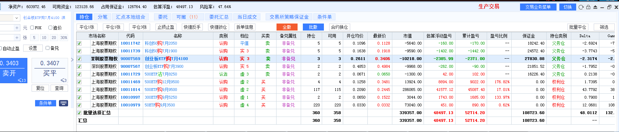
Task: Toggle the FOK checkbox
Action: 32,28
